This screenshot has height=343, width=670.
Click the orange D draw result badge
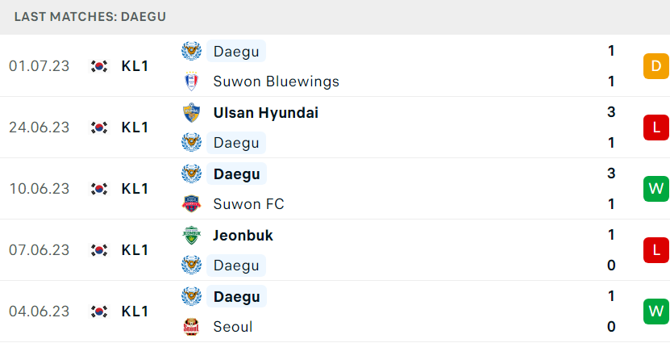(656, 66)
